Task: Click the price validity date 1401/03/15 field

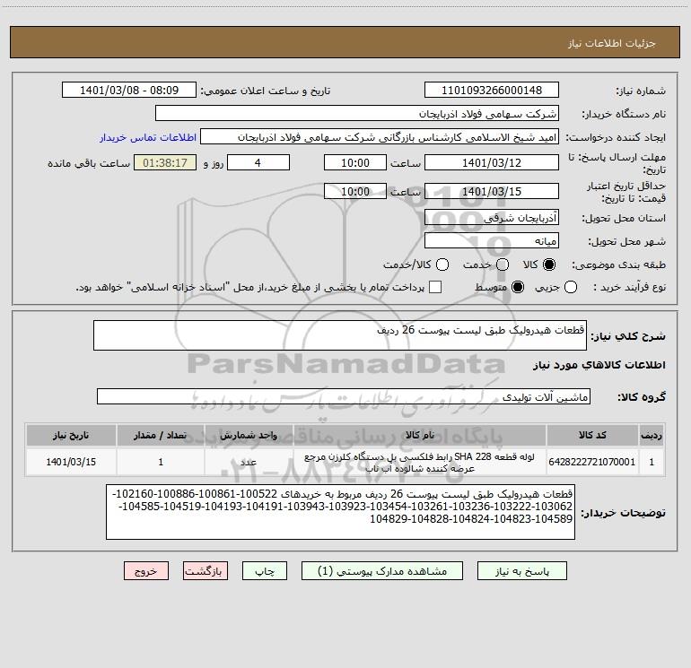Action: pyautogui.click(x=492, y=191)
